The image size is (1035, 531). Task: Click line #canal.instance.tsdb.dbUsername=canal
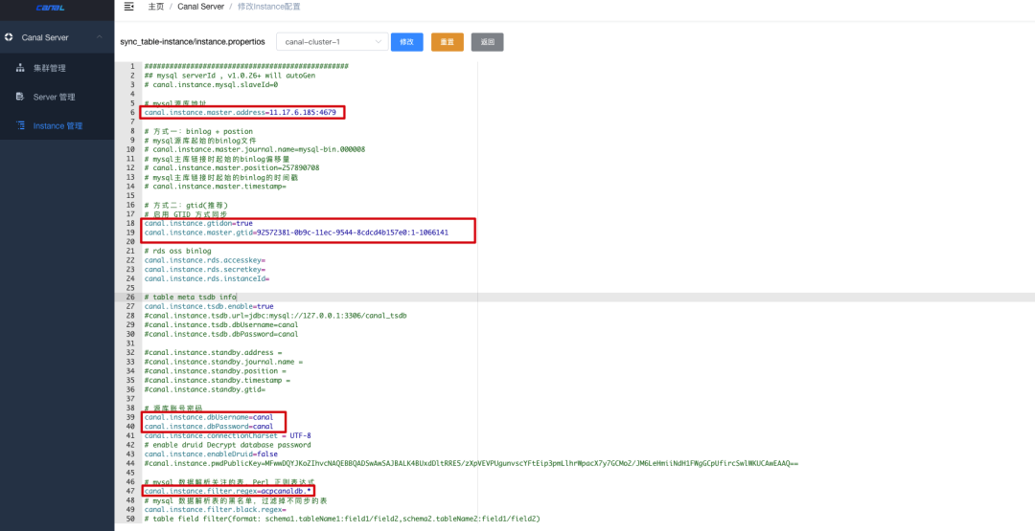(221, 324)
